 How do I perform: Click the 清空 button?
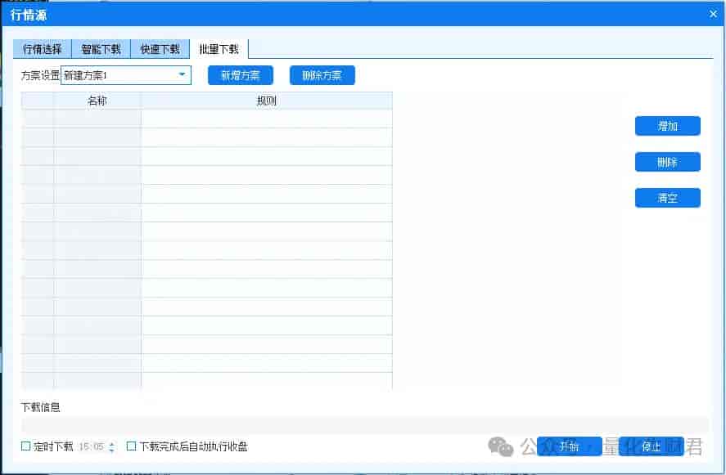(x=667, y=198)
